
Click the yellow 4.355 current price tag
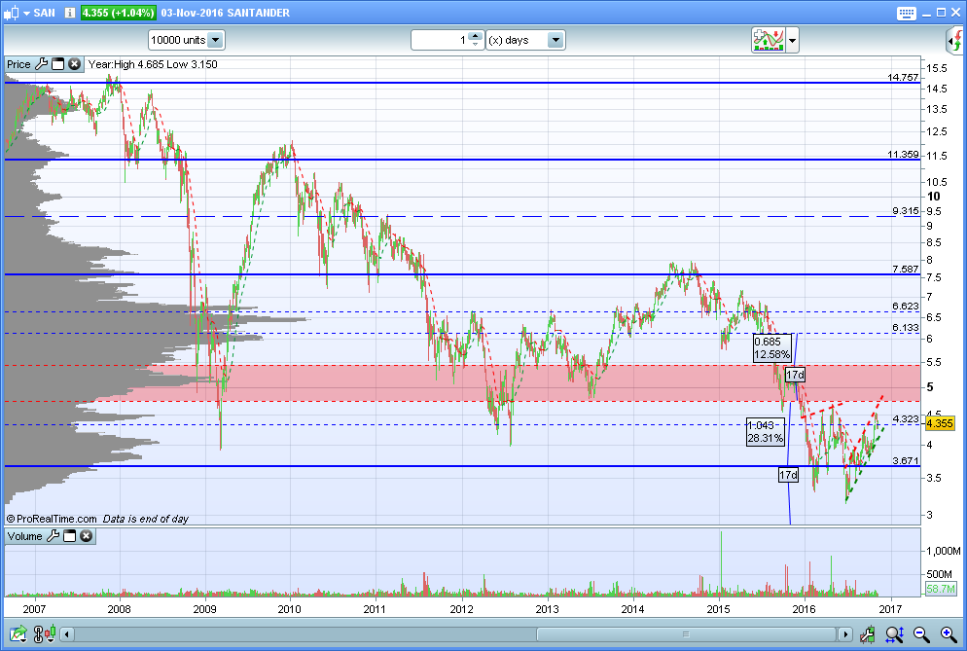(x=940, y=423)
